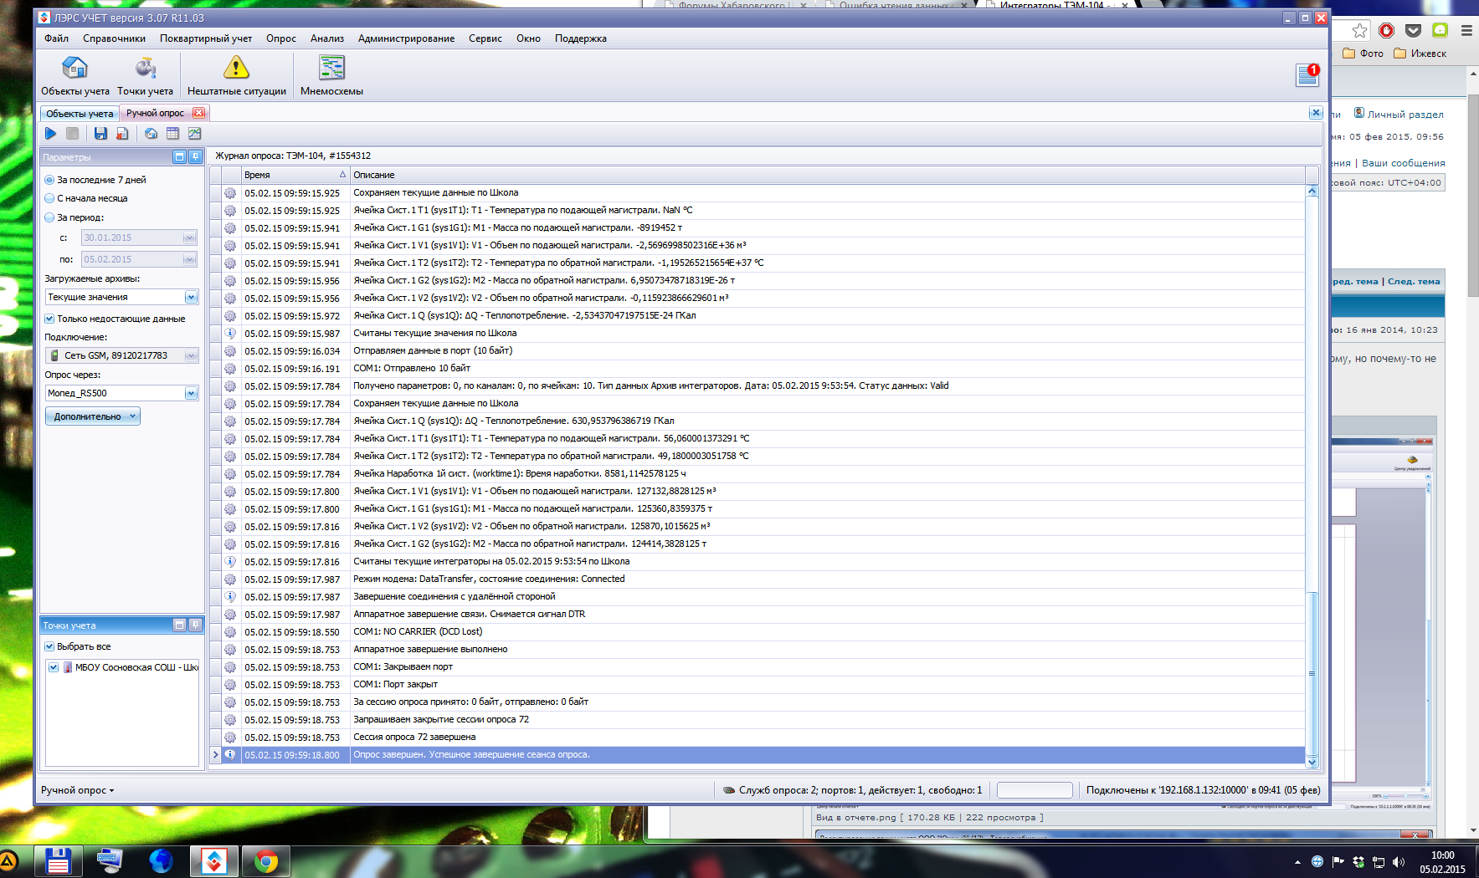Switch to the Объекты учета tab
This screenshot has height=878, width=1479.
coord(80,113)
